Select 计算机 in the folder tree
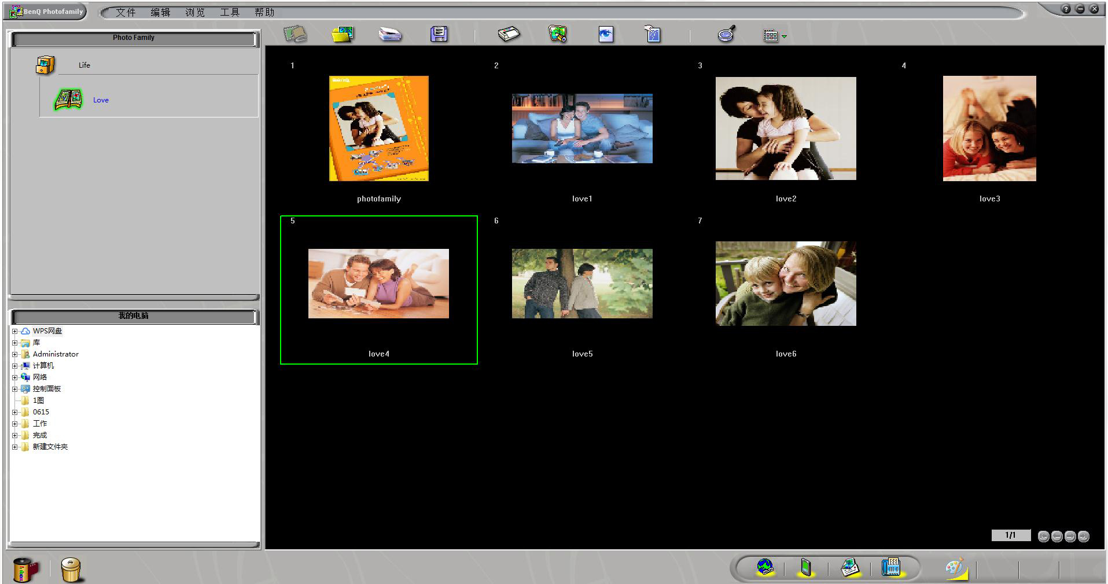 coord(43,366)
